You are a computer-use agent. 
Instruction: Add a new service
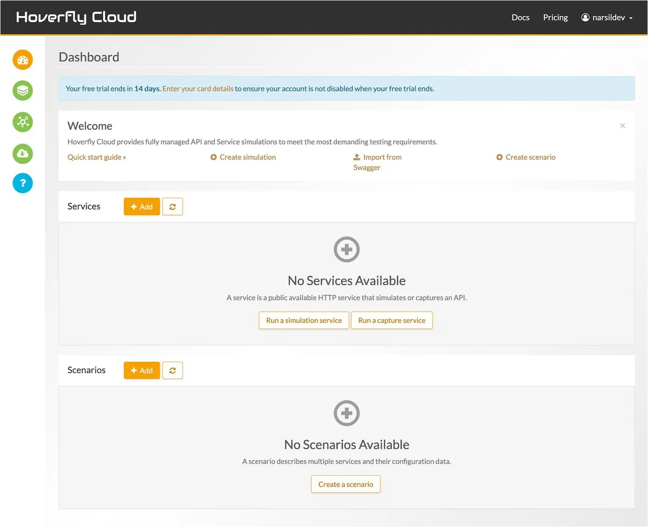[x=141, y=207]
